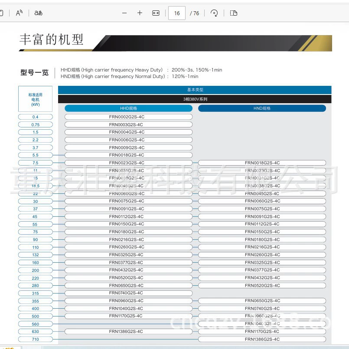Click FRN0216G2S-4C in the HHD column
The height and width of the screenshot is (349, 349).
[x=128, y=240]
